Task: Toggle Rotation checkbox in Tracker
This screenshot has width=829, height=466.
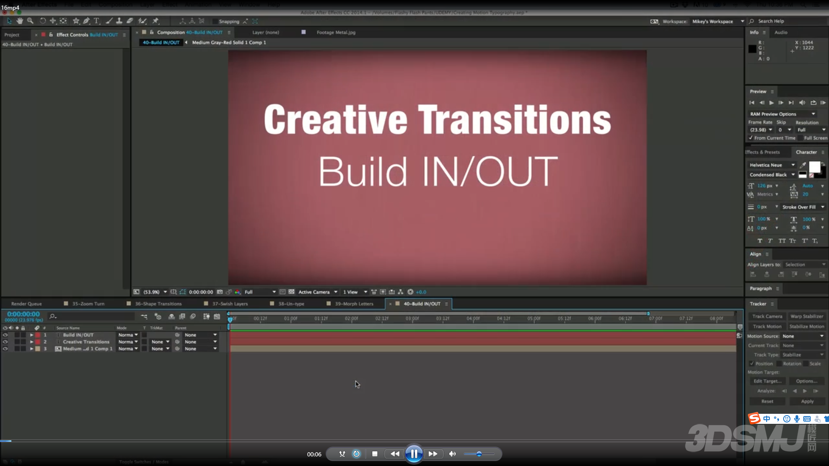Action: click(779, 364)
